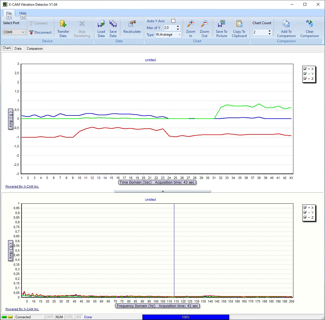
Task: Collapse the splitter between the two charts
Action: (163, 191)
